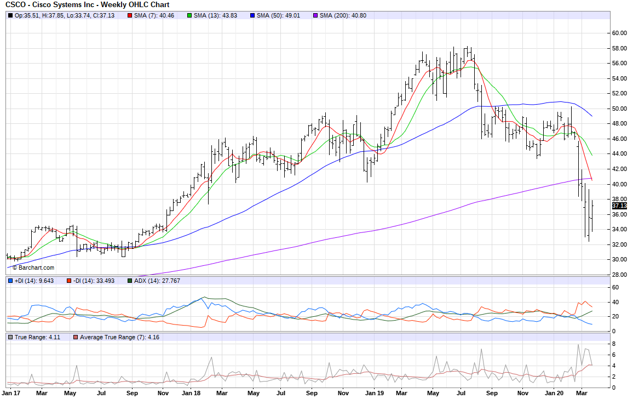This screenshot has width=633, height=410.
Task: Click the 50.00 price axis label
Action: [x=619, y=109]
